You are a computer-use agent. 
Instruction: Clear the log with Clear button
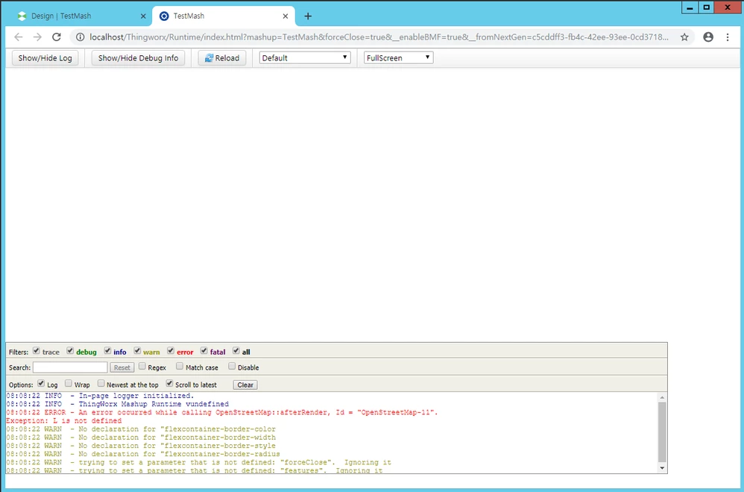[x=245, y=385]
